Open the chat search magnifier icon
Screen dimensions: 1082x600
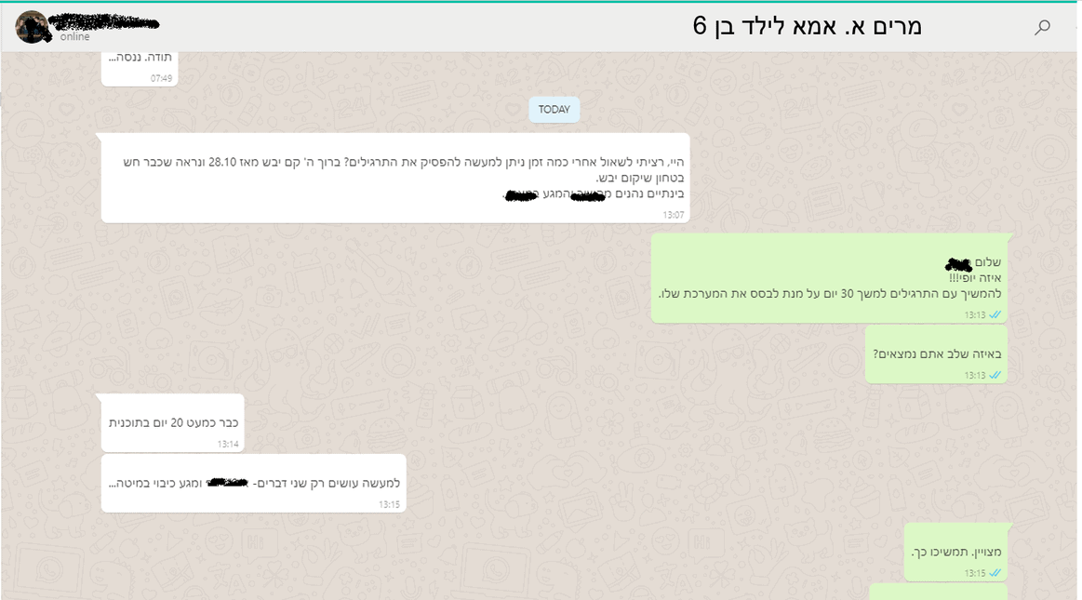coord(1042,27)
